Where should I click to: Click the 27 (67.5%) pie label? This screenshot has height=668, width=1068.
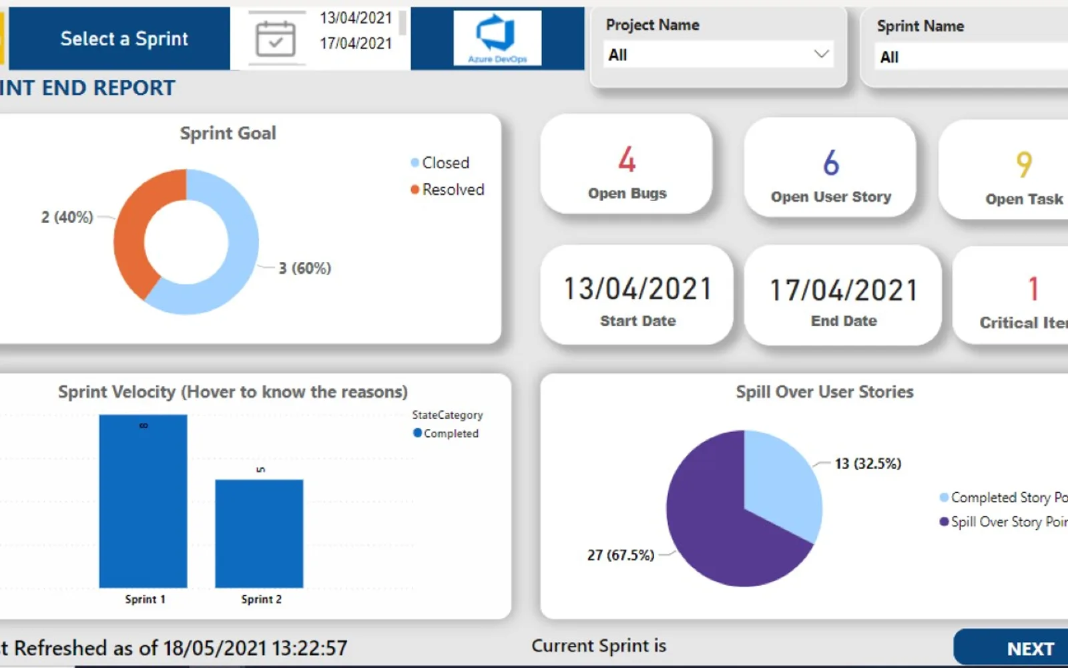click(621, 555)
